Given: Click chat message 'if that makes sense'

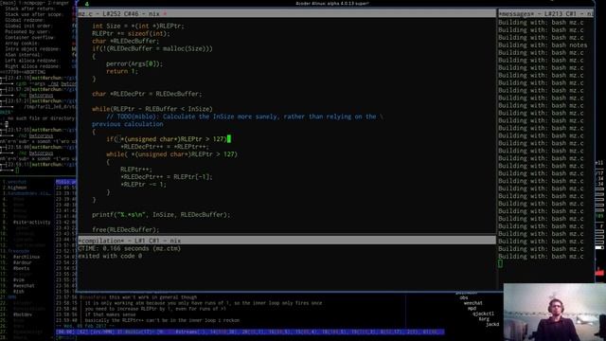Looking at the screenshot, I should click(x=110, y=314).
